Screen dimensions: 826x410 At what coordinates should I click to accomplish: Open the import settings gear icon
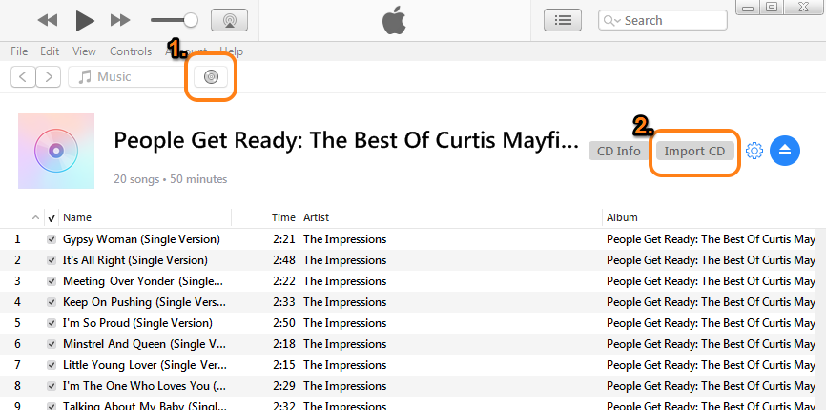click(x=754, y=151)
